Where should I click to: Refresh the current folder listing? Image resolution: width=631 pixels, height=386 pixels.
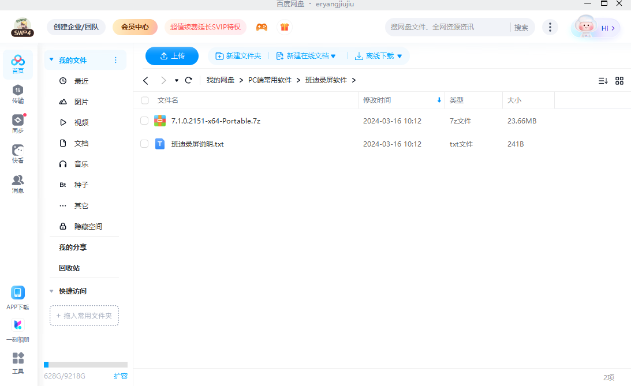click(x=188, y=80)
